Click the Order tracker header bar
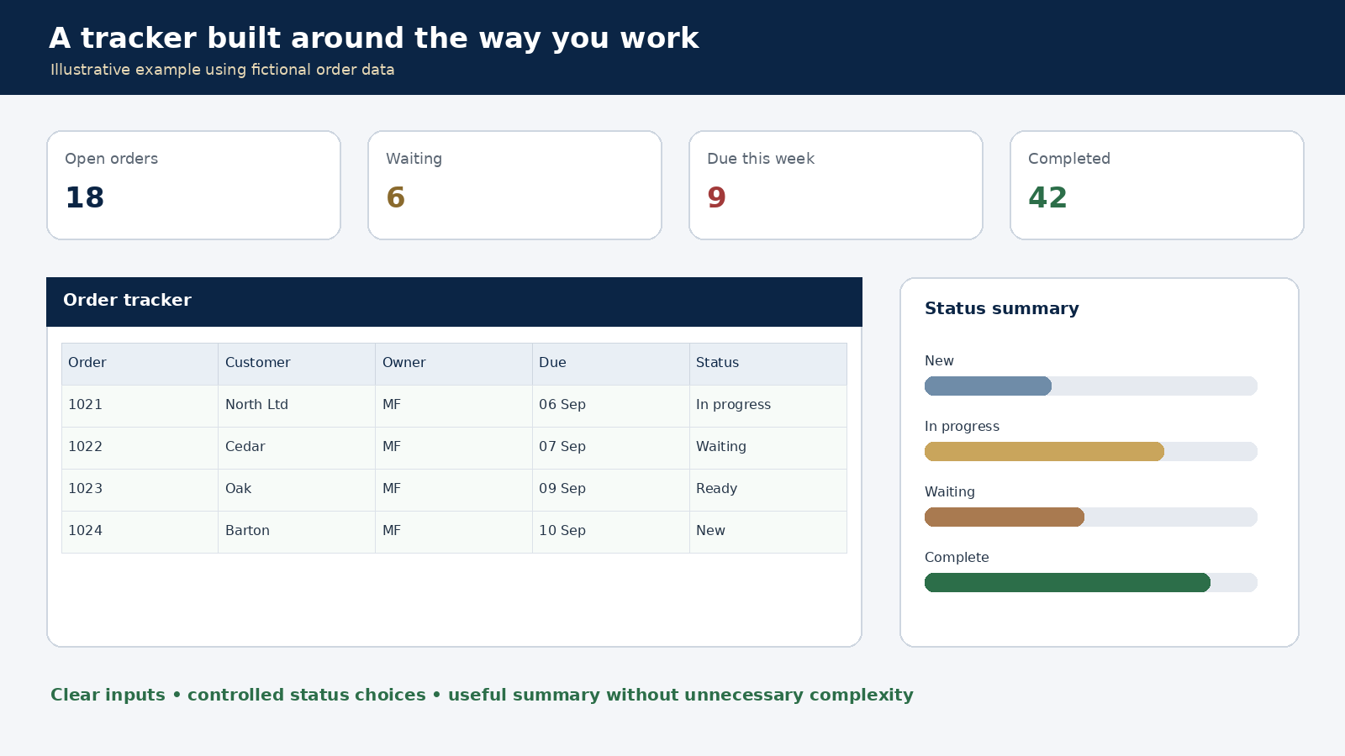This screenshot has width=1345, height=756. tap(454, 302)
